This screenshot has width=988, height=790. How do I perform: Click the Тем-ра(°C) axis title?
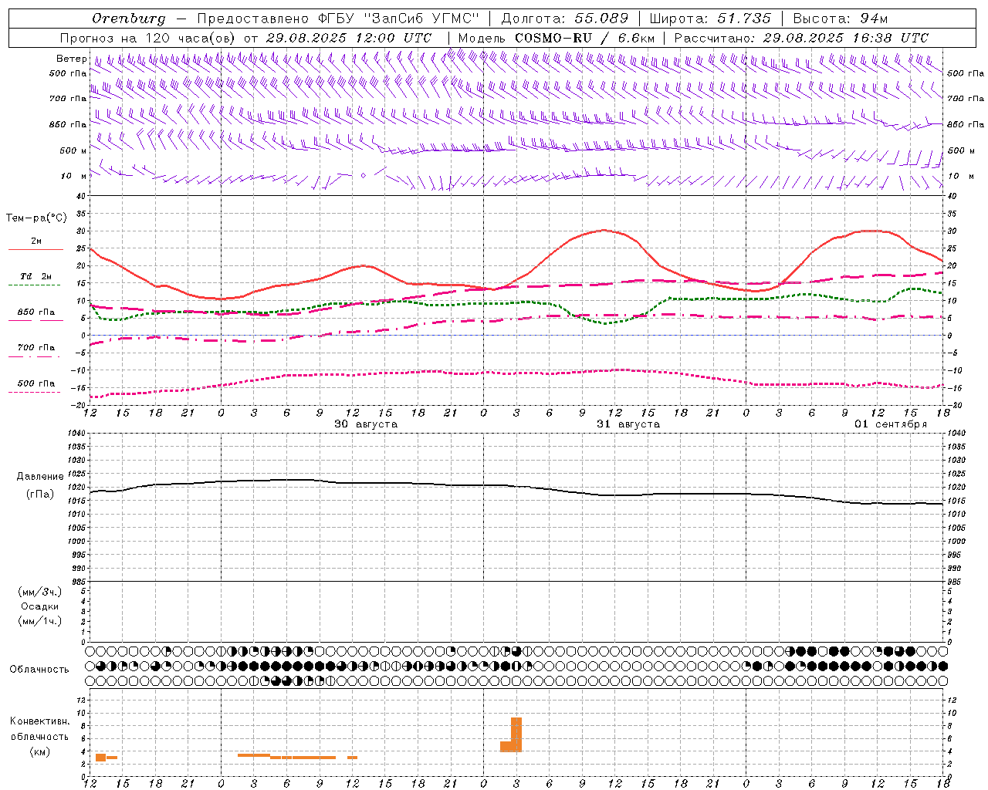click(x=36, y=218)
